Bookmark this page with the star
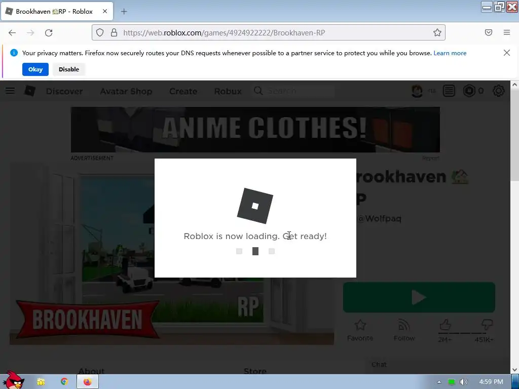The width and height of the screenshot is (519, 389). (x=437, y=32)
